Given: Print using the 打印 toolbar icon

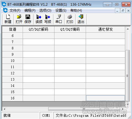Looking at the screenshot, I should (70, 19).
